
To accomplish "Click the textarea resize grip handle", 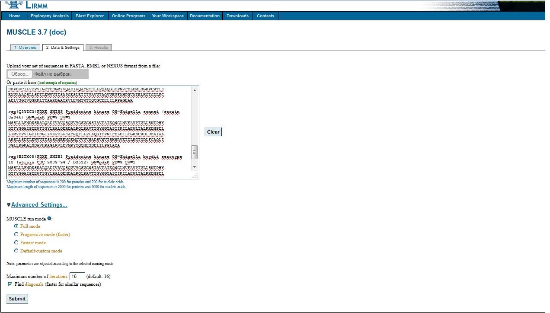I will coord(195,175).
